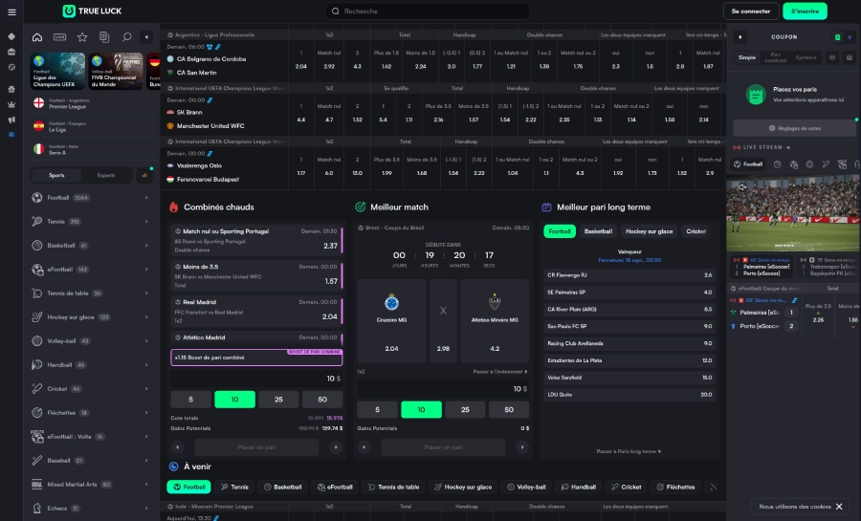Select the Système coupon type

pos(806,57)
